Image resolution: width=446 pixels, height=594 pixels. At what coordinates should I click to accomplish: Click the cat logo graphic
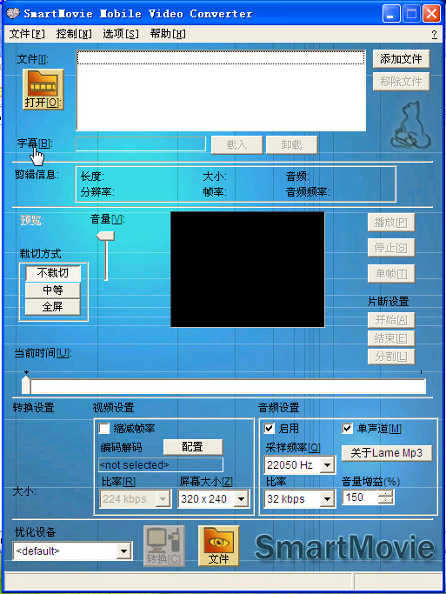[x=410, y=125]
